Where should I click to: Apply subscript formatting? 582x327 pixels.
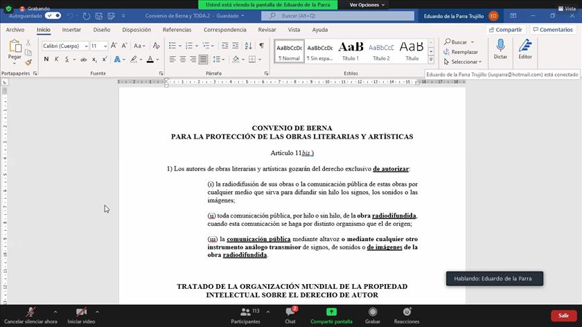coord(94,60)
